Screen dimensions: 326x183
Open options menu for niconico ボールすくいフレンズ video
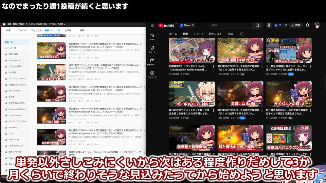[144, 66]
